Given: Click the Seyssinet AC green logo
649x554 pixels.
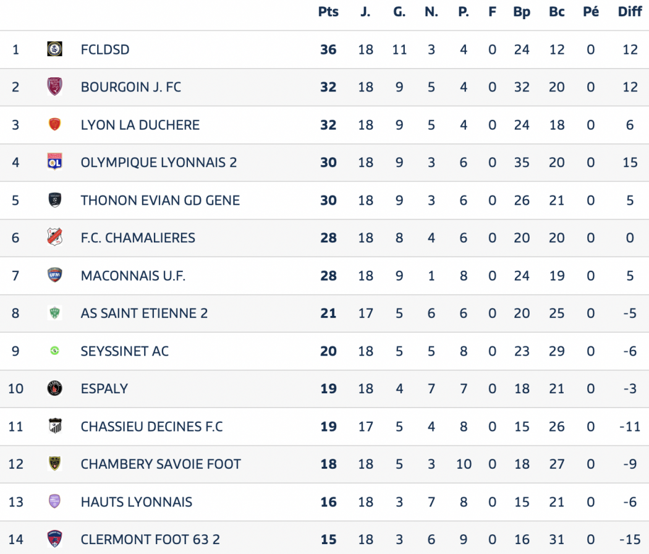Looking at the screenshot, I should pos(54,351).
